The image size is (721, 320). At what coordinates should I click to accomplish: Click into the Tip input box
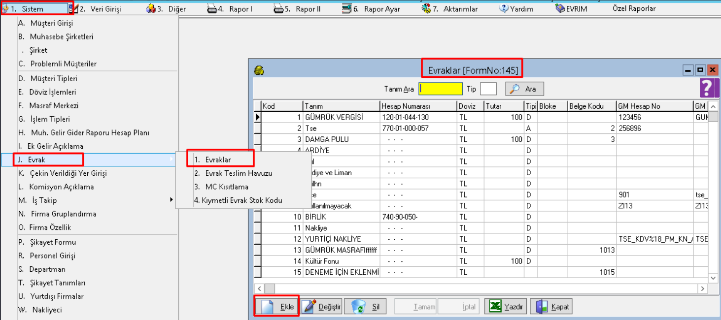(488, 89)
